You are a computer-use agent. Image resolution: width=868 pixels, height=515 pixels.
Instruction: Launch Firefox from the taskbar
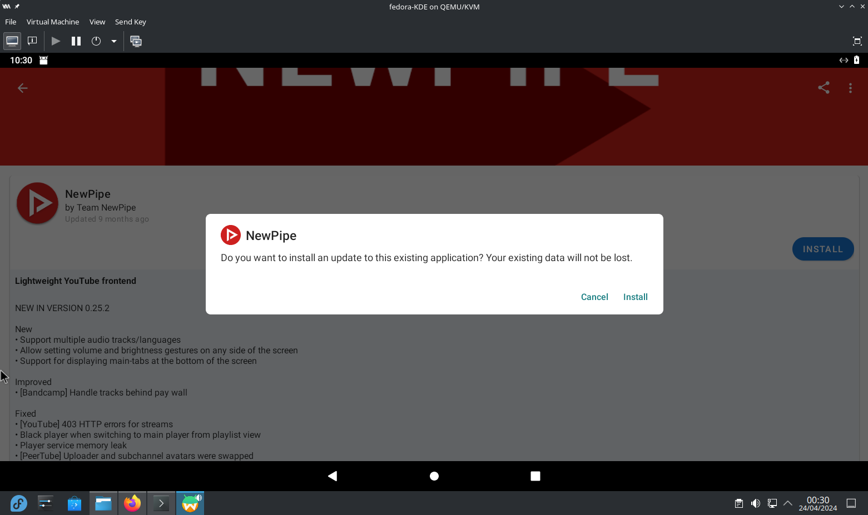[x=132, y=503]
